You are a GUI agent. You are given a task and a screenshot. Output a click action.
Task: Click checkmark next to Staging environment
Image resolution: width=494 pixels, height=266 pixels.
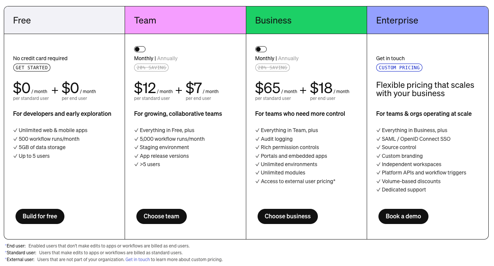click(136, 148)
